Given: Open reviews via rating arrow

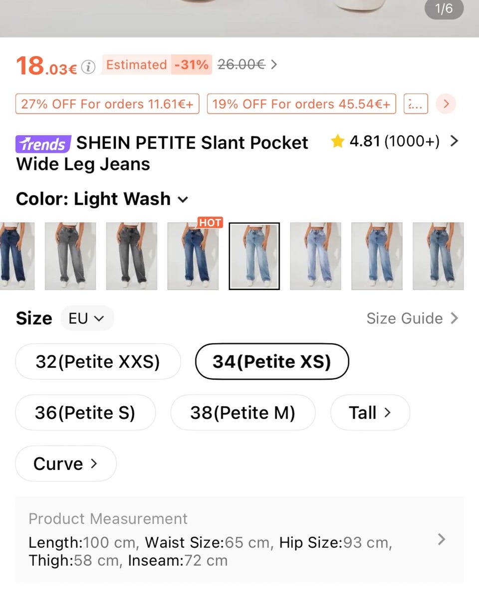Looking at the screenshot, I should [454, 142].
